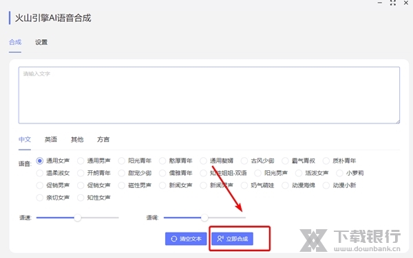Minimize the 火山引擎AI语音合成 window
This screenshot has width=413, height=258.
pyautogui.click(x=379, y=3)
